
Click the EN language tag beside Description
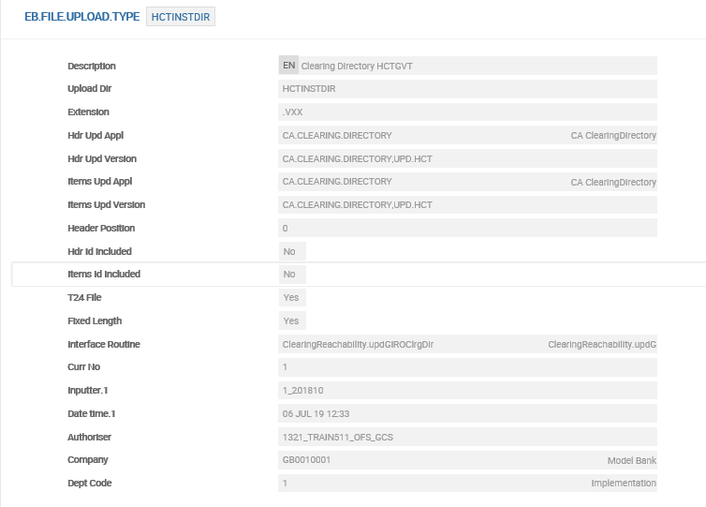(x=288, y=66)
